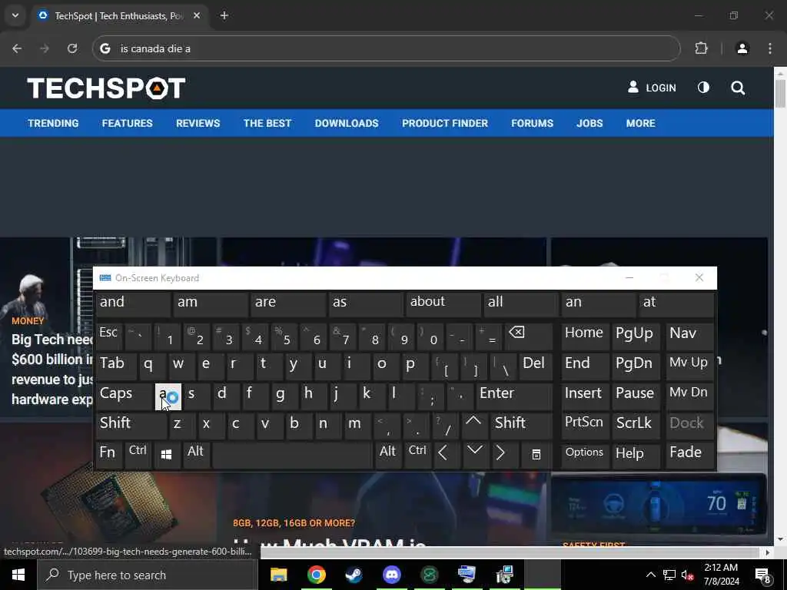Viewport: 787px width, 590px height.
Task: Click the Chrome back arrow button
Action: coord(17,48)
